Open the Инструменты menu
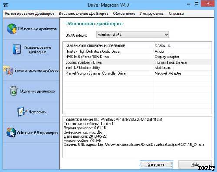 pos(152,13)
